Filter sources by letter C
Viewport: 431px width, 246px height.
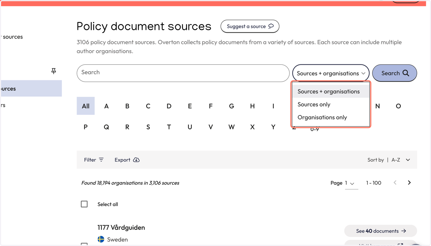tap(148, 106)
